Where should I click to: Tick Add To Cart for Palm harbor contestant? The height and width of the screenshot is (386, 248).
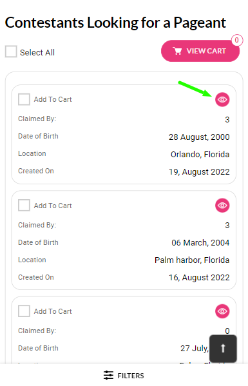[24, 206]
